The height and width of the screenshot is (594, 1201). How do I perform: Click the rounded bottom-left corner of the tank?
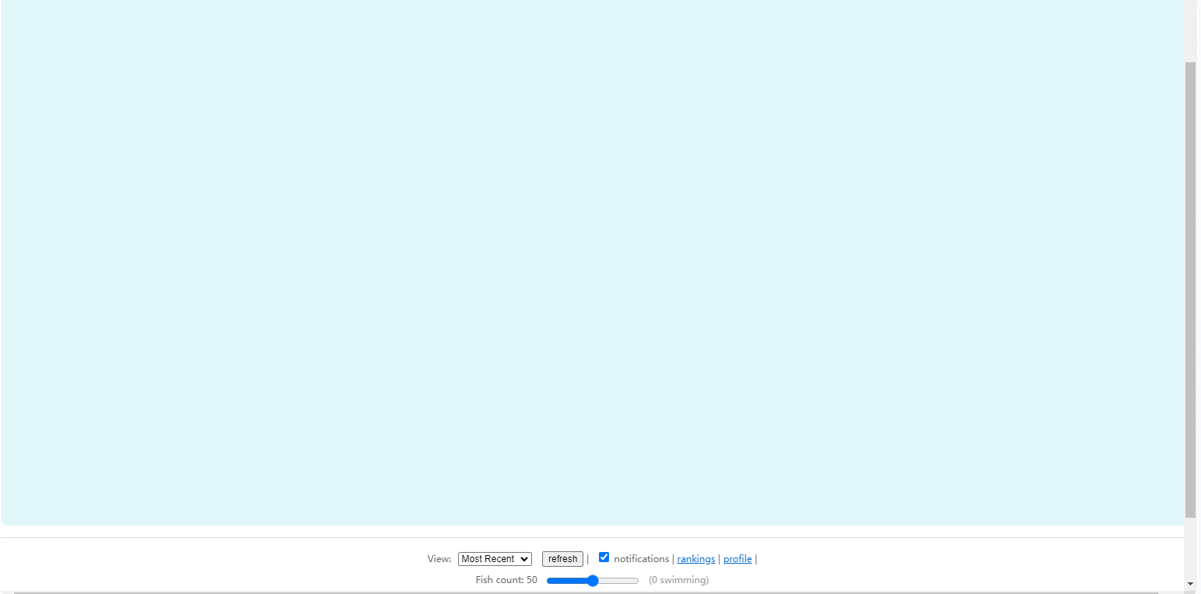[x=6, y=519]
